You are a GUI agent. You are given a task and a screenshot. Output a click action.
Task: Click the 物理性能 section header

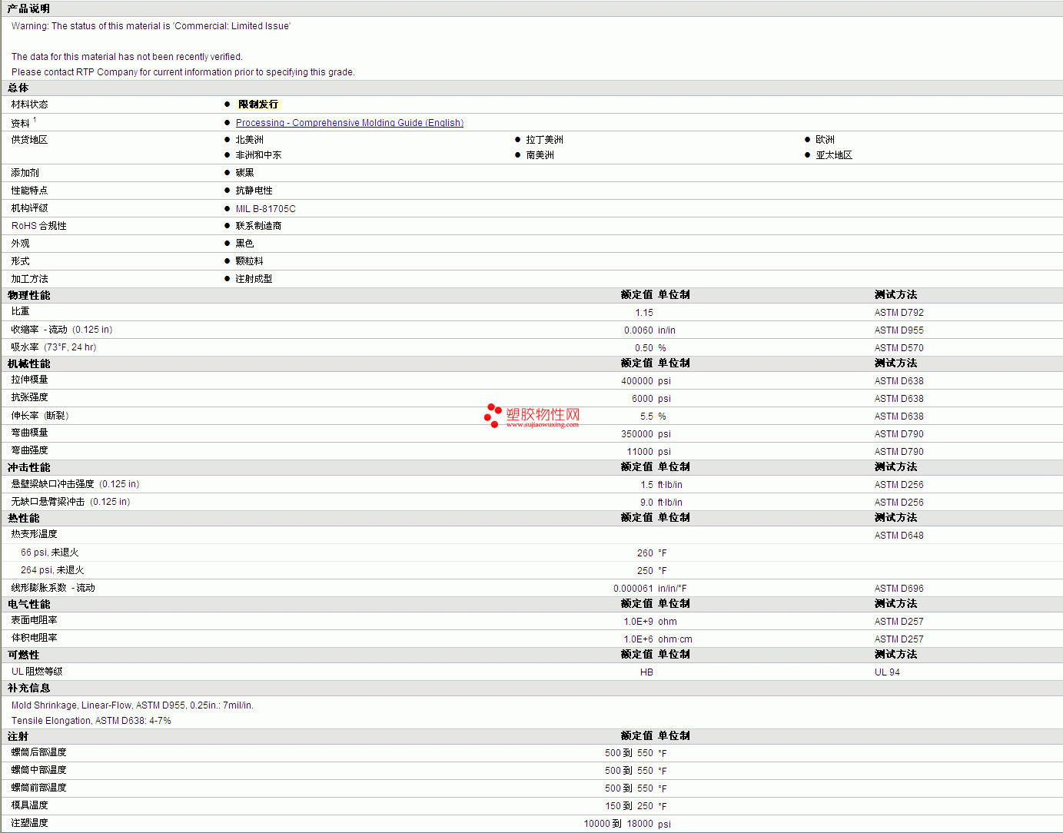[28, 295]
